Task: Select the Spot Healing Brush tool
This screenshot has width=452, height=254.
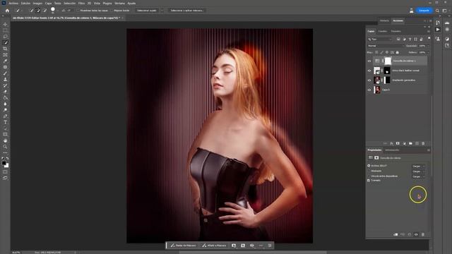Action: click(x=5, y=67)
